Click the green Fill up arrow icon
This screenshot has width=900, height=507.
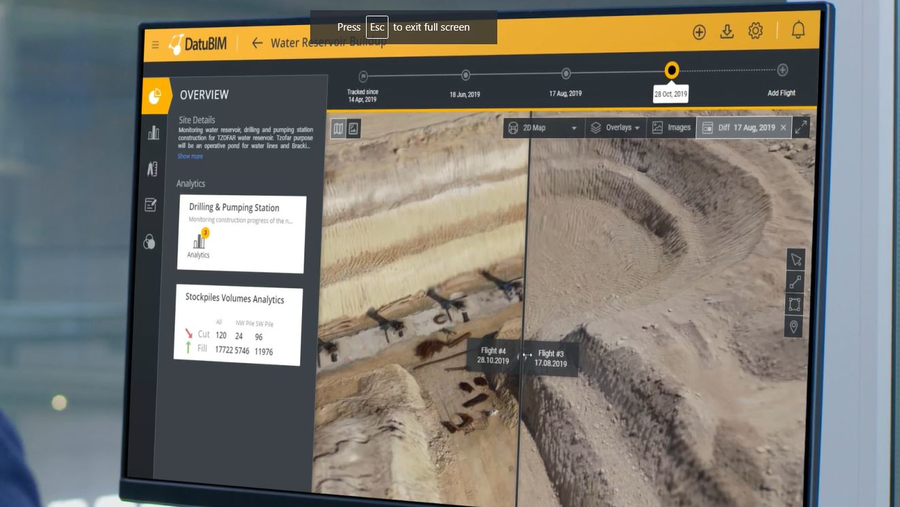(x=188, y=348)
